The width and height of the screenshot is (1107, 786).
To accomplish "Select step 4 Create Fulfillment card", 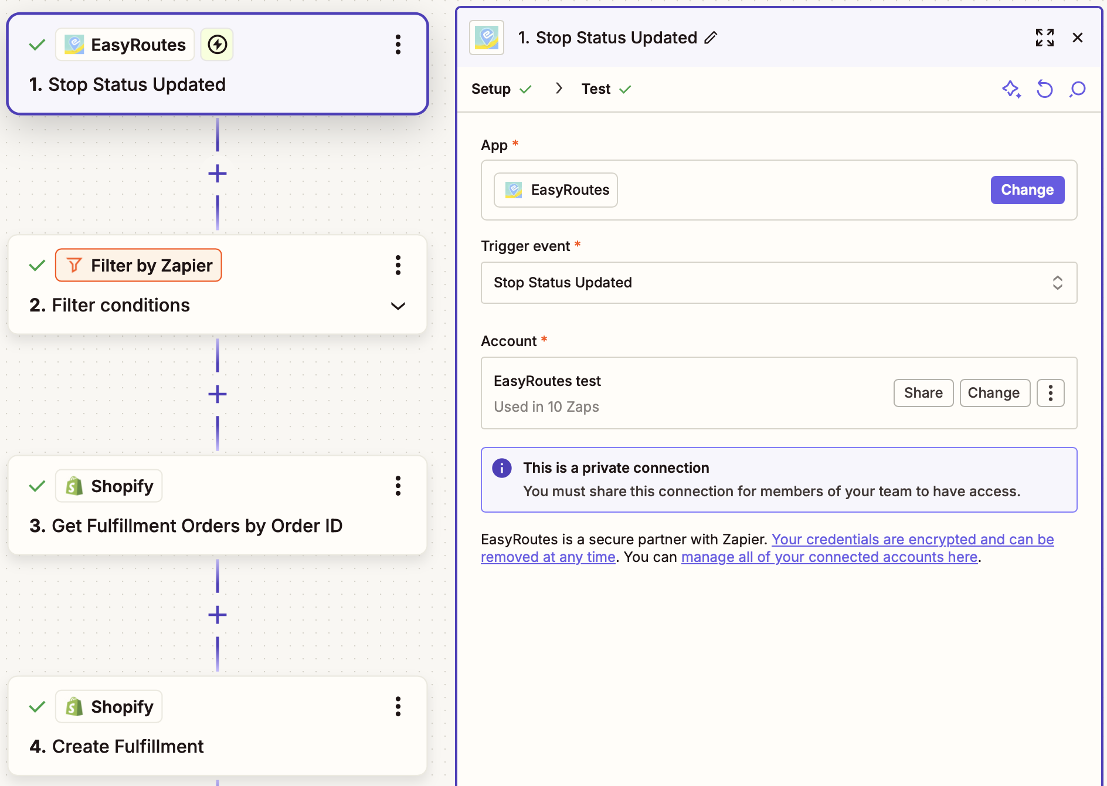I will point(218,726).
